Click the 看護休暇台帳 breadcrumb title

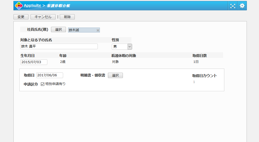coord(58,6)
